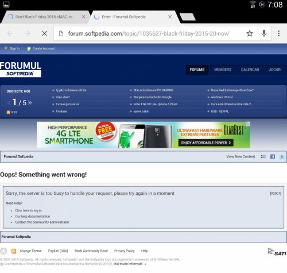Go to next page of Subiecte Noi
This screenshot has height=273, width=287.
(x=30, y=103)
